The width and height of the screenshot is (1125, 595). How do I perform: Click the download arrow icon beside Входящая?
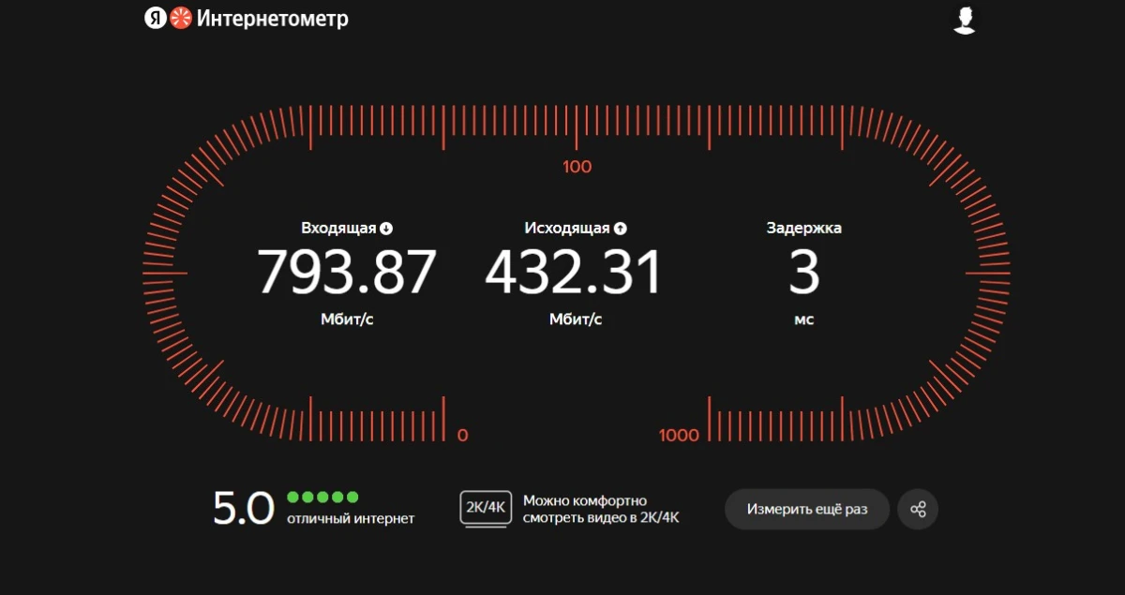coord(386,229)
